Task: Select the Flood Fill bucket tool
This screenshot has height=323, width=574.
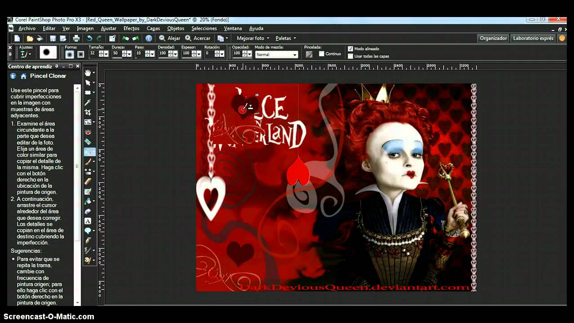Action: pyautogui.click(x=88, y=201)
